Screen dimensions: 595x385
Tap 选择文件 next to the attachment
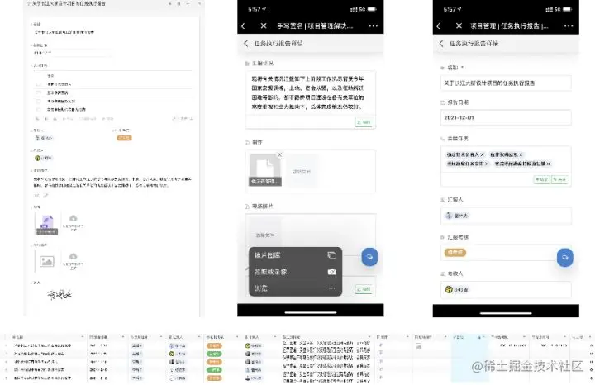[x=302, y=172]
